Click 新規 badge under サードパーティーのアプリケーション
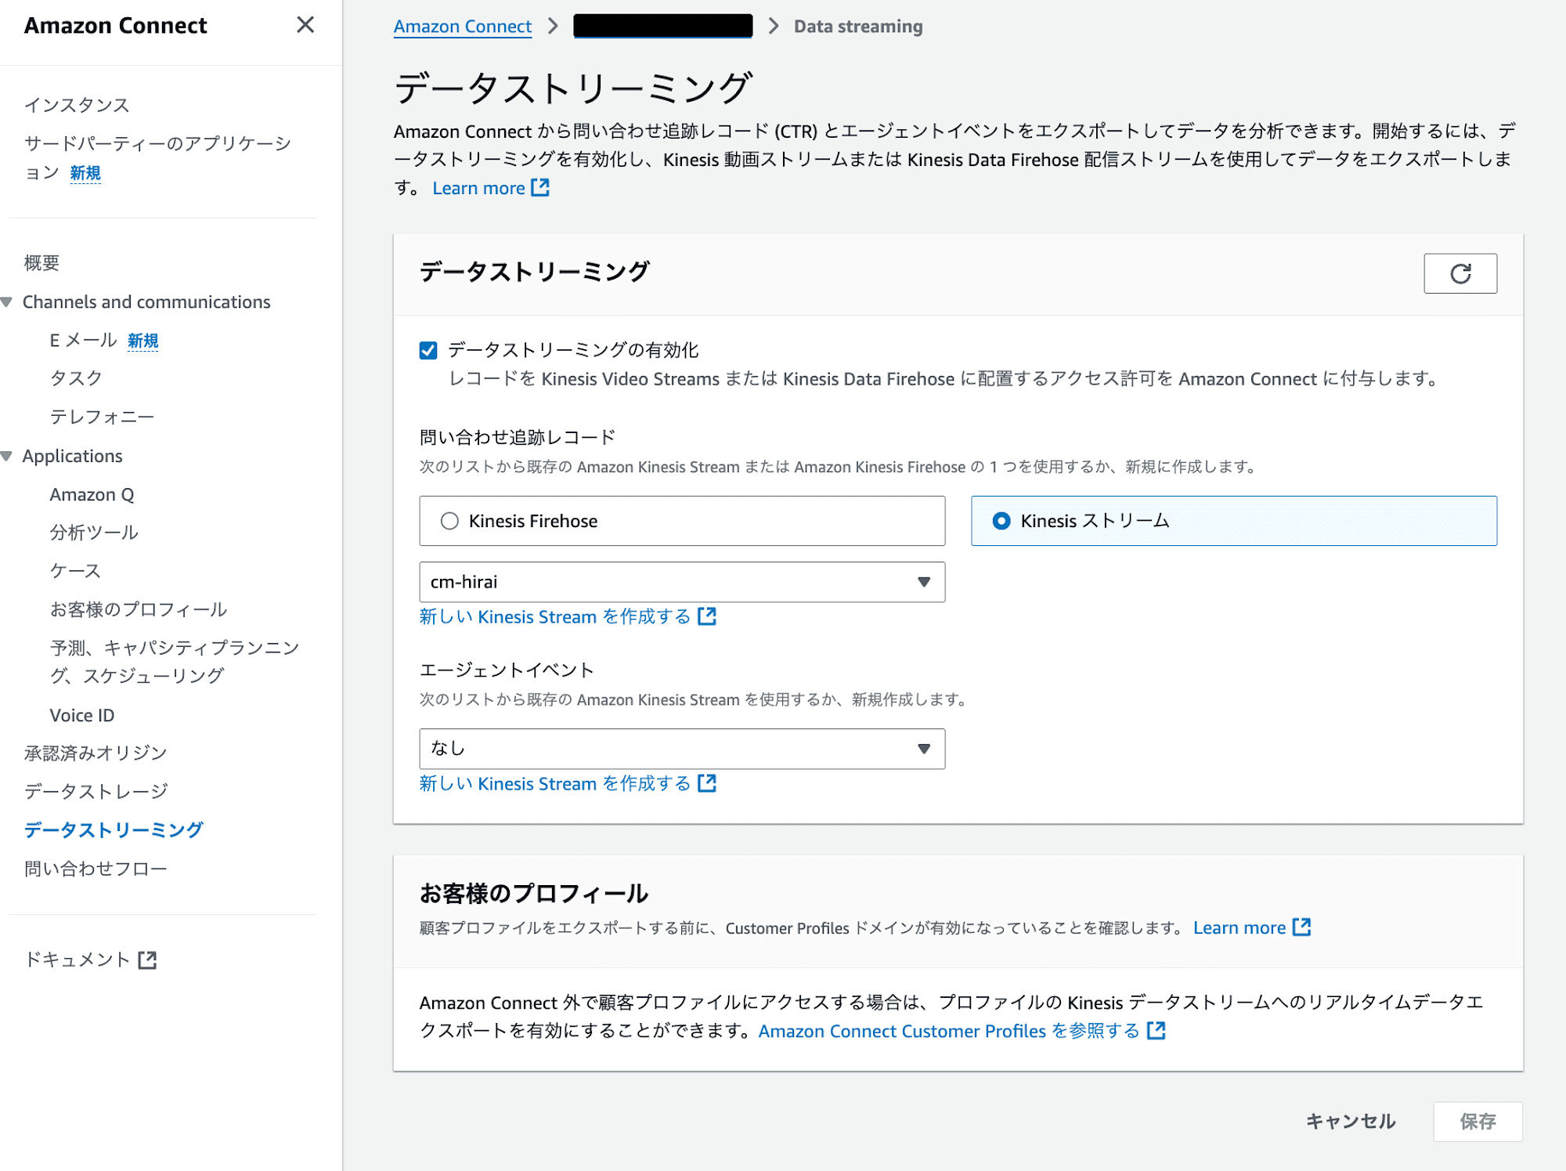1566x1171 pixels. [85, 173]
